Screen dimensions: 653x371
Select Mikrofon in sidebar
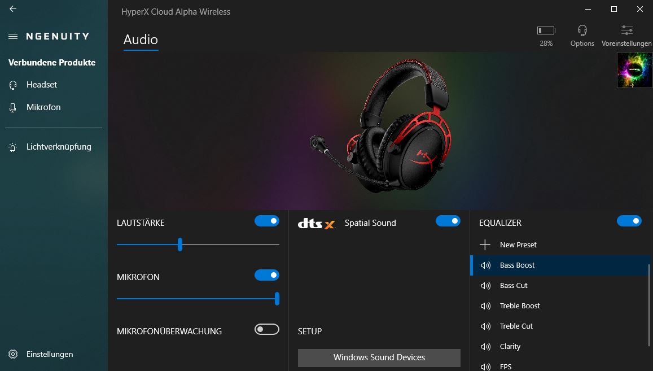pos(43,107)
